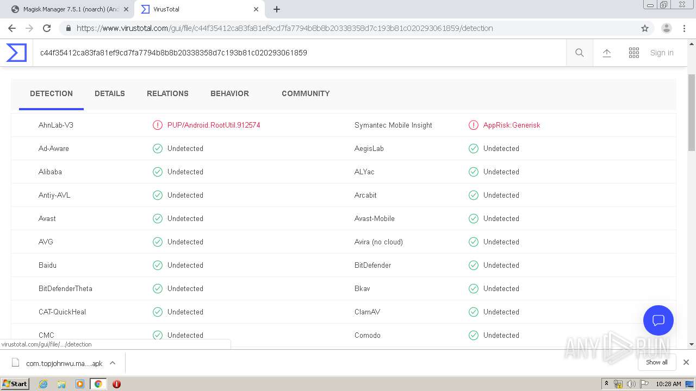This screenshot has width=696, height=391.
Task: Click the upload file icon
Action: point(607,53)
